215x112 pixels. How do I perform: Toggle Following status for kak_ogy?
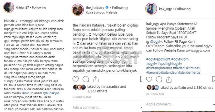[183, 9]
